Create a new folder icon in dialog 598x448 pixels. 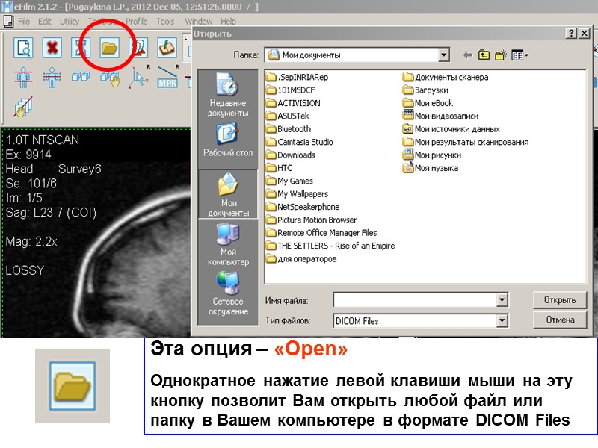click(501, 55)
